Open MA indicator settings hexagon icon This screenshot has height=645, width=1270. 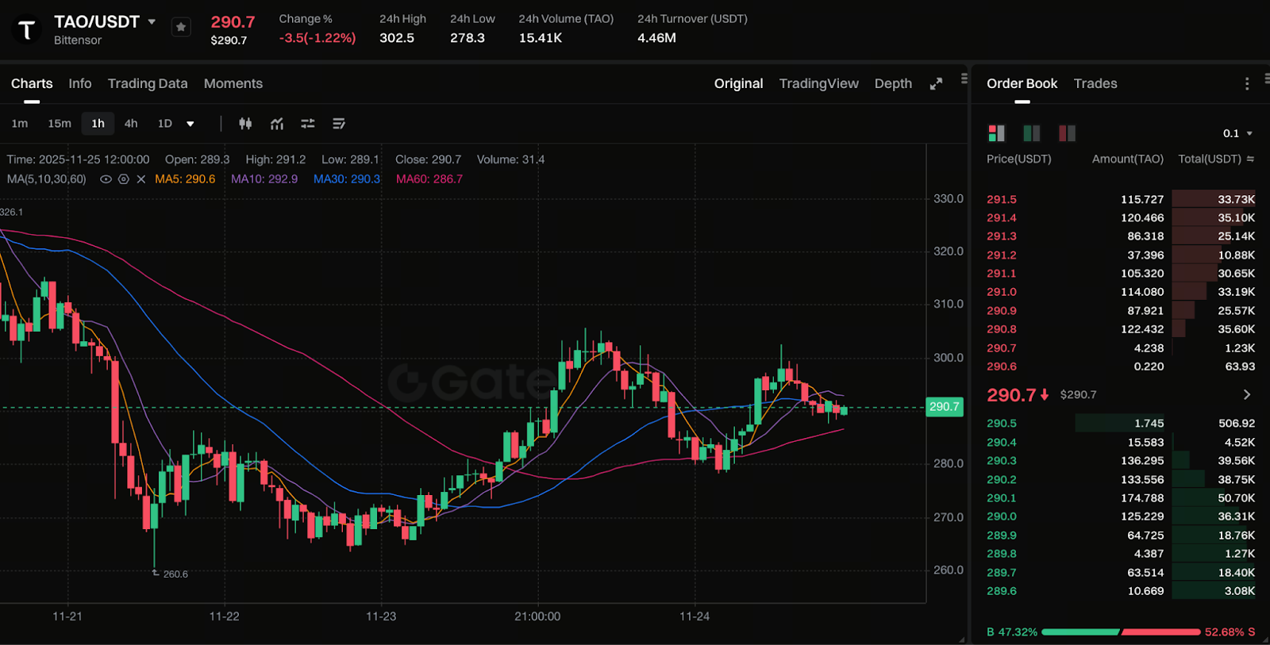click(x=124, y=179)
